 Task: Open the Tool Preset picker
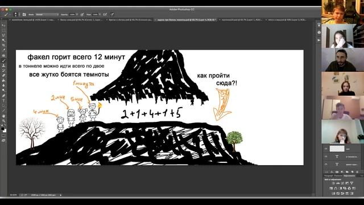pyautogui.click(x=7, y=14)
